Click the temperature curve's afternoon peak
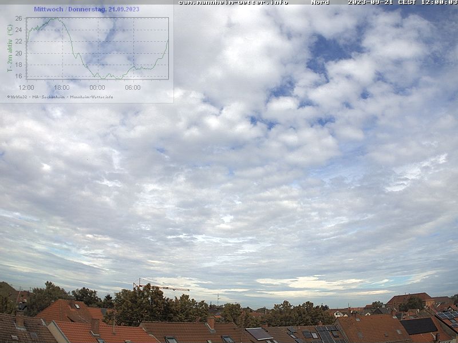This screenshot has height=343, width=458. (57, 19)
